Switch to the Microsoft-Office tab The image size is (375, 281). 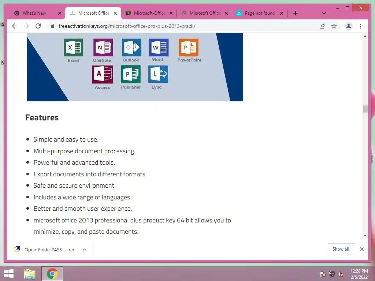point(149,13)
